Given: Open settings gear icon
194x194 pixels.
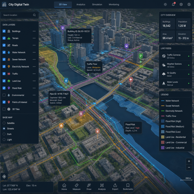Looking at the screenshot, I should pyautogui.click(x=181, y=5).
